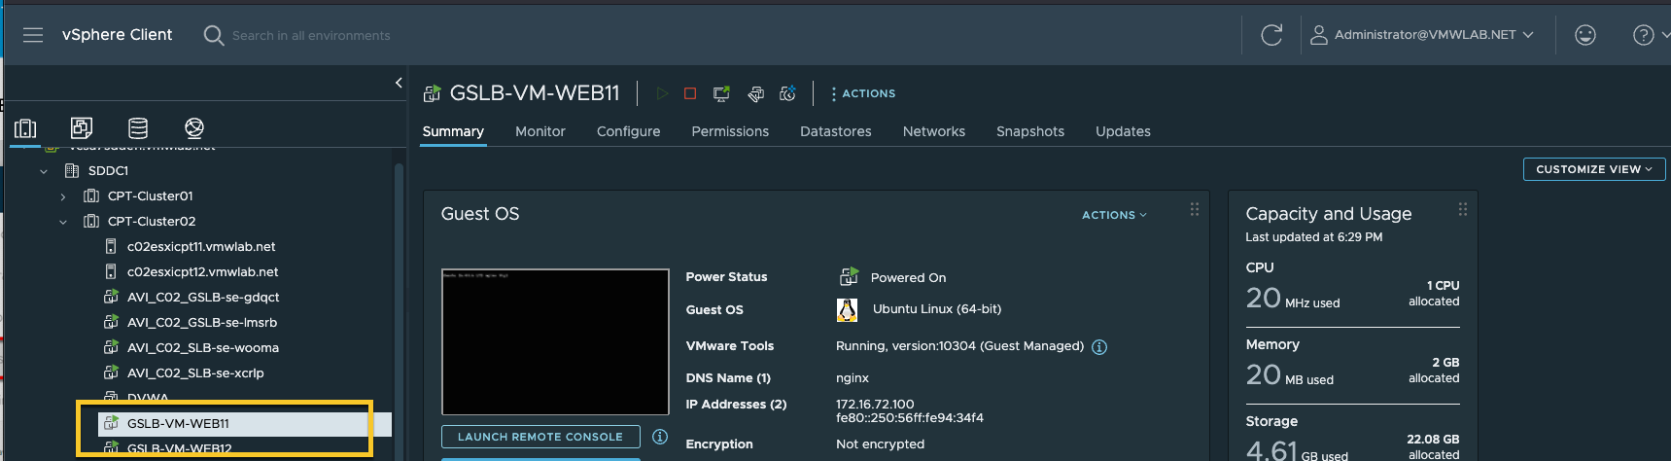Open the Snapshots tab
This screenshot has width=1671, height=461.
point(1030,131)
